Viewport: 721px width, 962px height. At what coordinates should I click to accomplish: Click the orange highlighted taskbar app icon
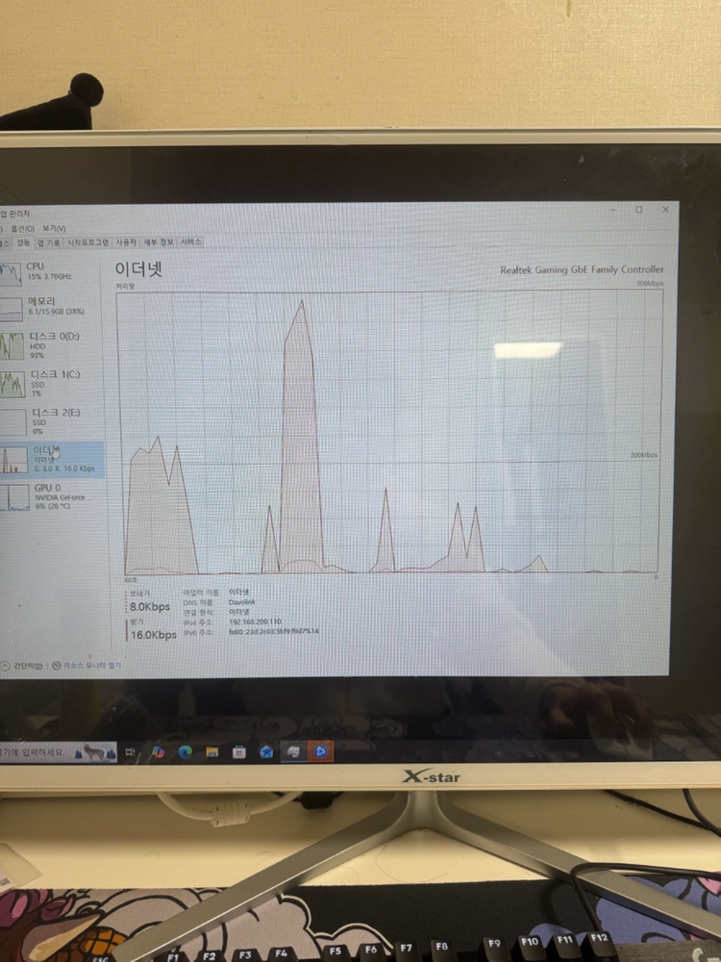[x=320, y=751]
